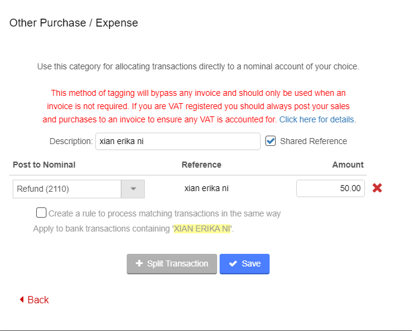The image size is (412, 331).
Task: Open the 'Click here for details' link
Action: pos(317,119)
